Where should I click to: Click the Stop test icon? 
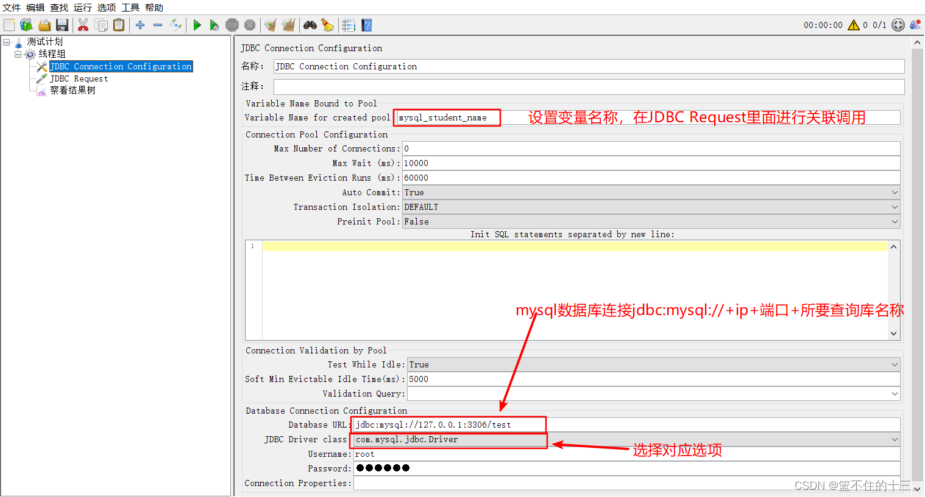click(x=232, y=25)
